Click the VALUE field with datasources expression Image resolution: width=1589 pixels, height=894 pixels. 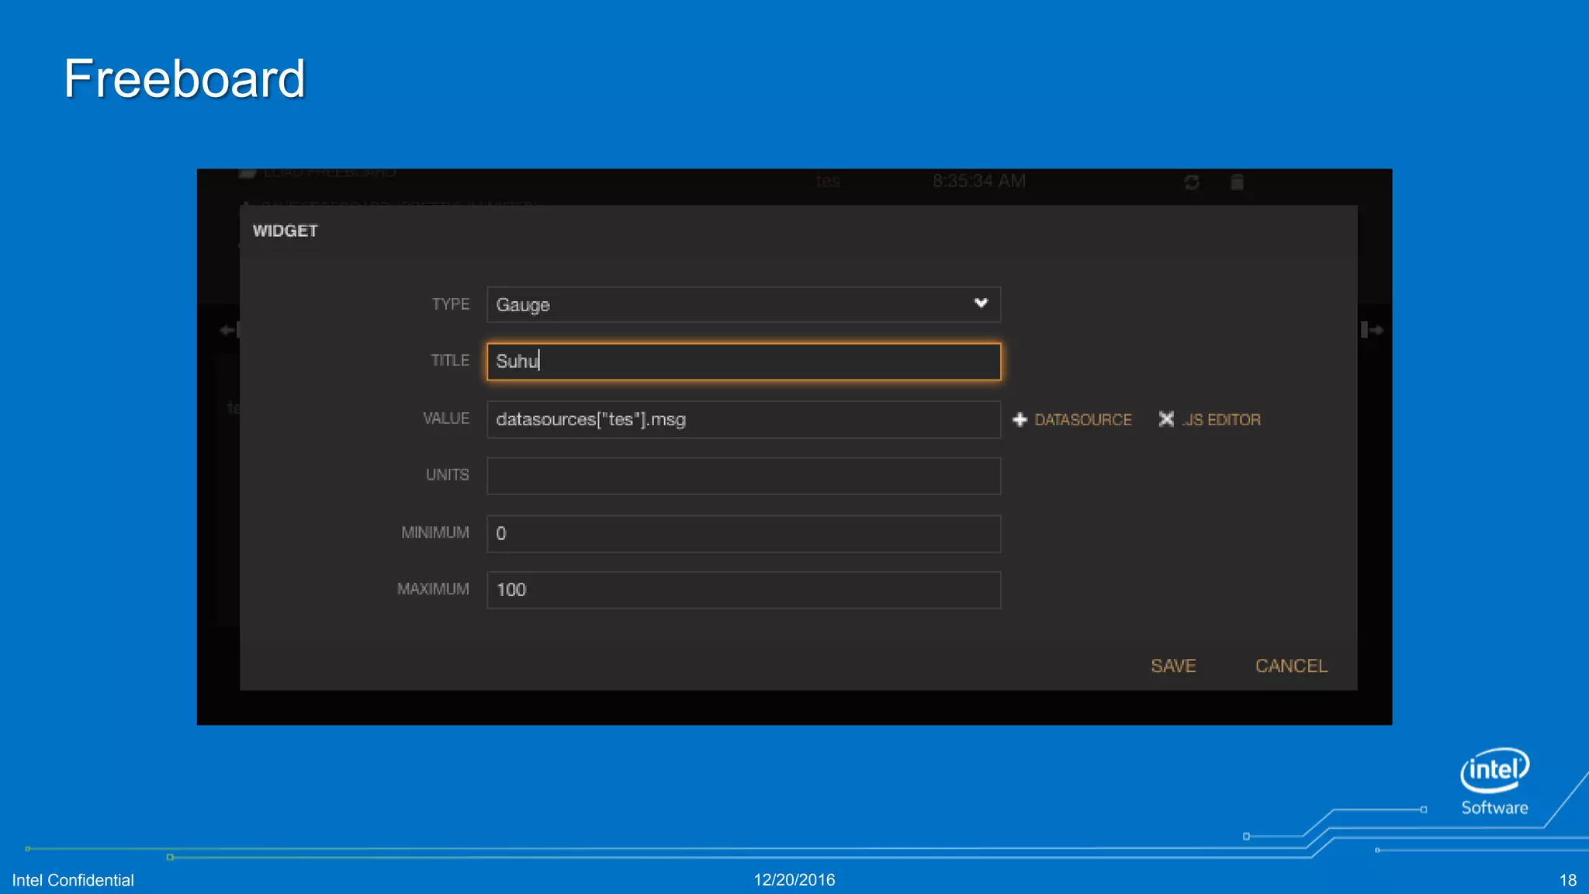pyautogui.click(x=743, y=419)
